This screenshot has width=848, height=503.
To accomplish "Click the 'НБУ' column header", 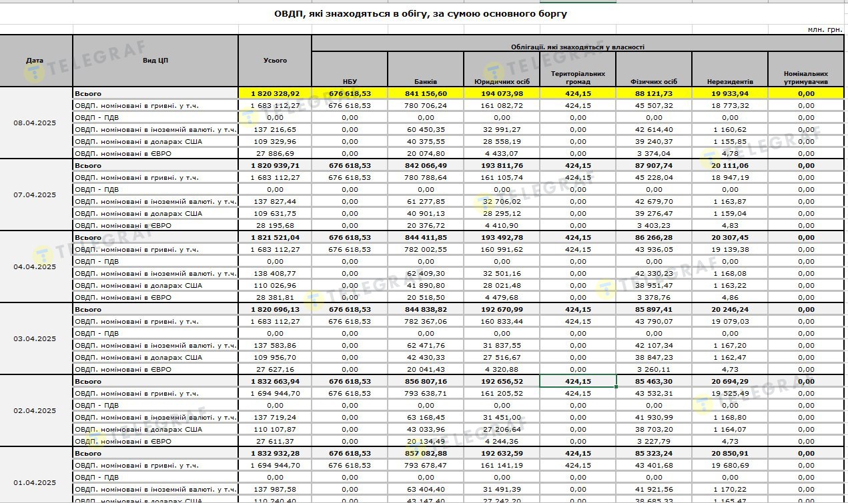I will point(350,69).
